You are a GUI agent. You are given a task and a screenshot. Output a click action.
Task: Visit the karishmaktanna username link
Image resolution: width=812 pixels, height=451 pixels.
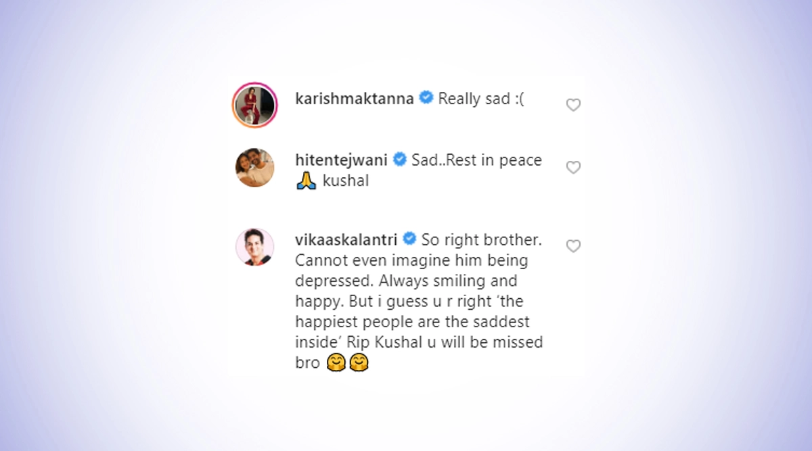coord(355,99)
